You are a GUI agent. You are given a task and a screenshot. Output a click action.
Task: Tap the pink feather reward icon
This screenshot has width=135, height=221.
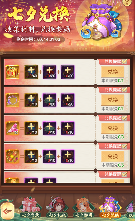coord(13,128)
